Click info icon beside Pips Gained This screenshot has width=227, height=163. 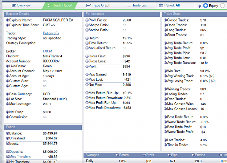(x=87, y=74)
